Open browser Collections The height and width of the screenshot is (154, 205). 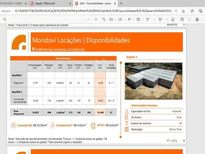tap(201, 11)
